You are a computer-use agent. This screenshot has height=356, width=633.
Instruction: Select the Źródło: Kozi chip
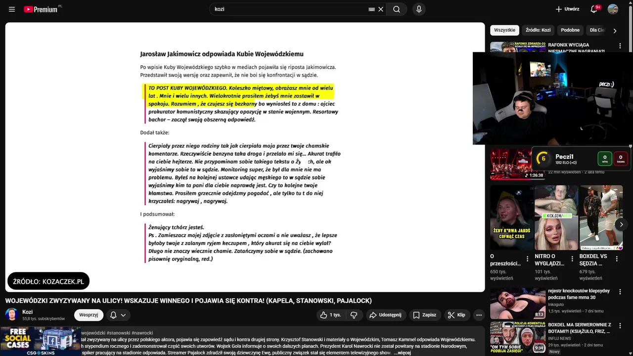(x=538, y=30)
